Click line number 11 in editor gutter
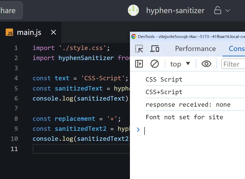This screenshot has height=179, width=245. pos(14,149)
